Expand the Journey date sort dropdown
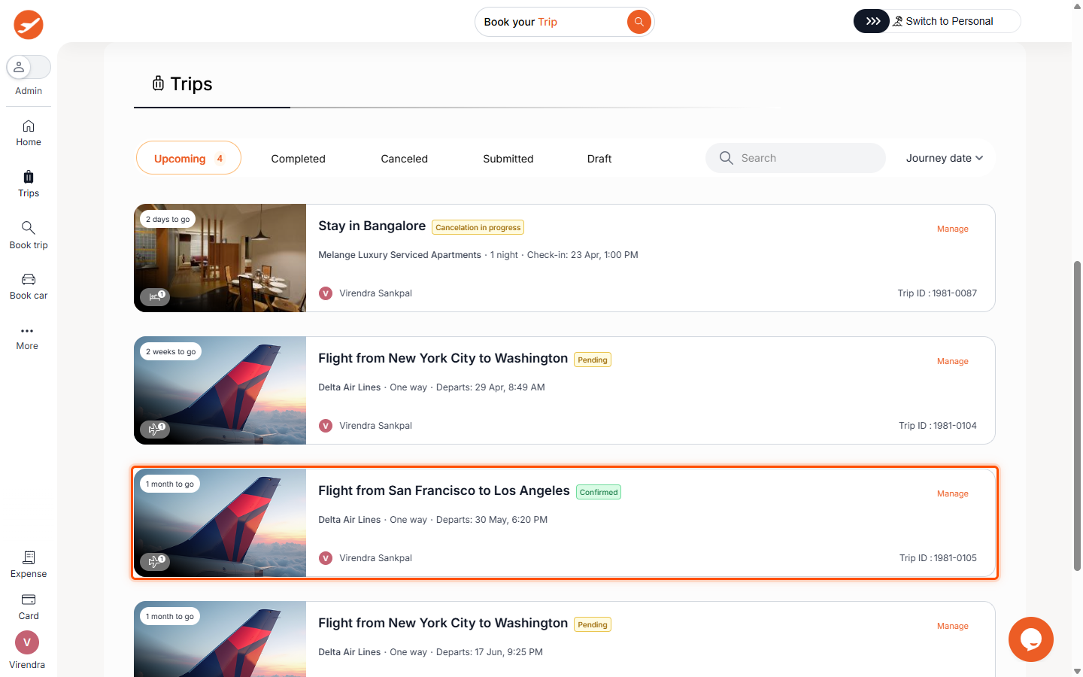 (944, 158)
